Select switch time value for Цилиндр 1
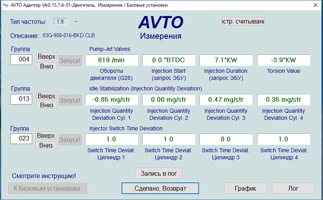This screenshot has width=323, height=200. [111, 139]
